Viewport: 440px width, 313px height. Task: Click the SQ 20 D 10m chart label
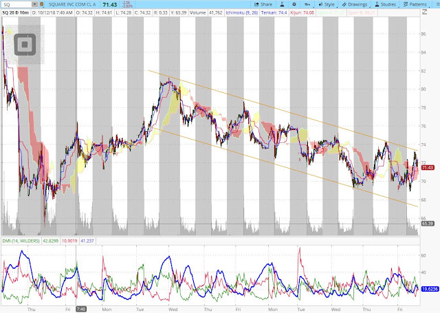(16, 12)
